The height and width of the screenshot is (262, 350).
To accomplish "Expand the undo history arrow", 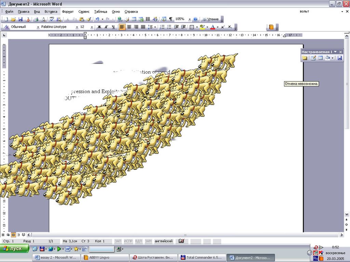I will pyautogui.click(x=103, y=19).
